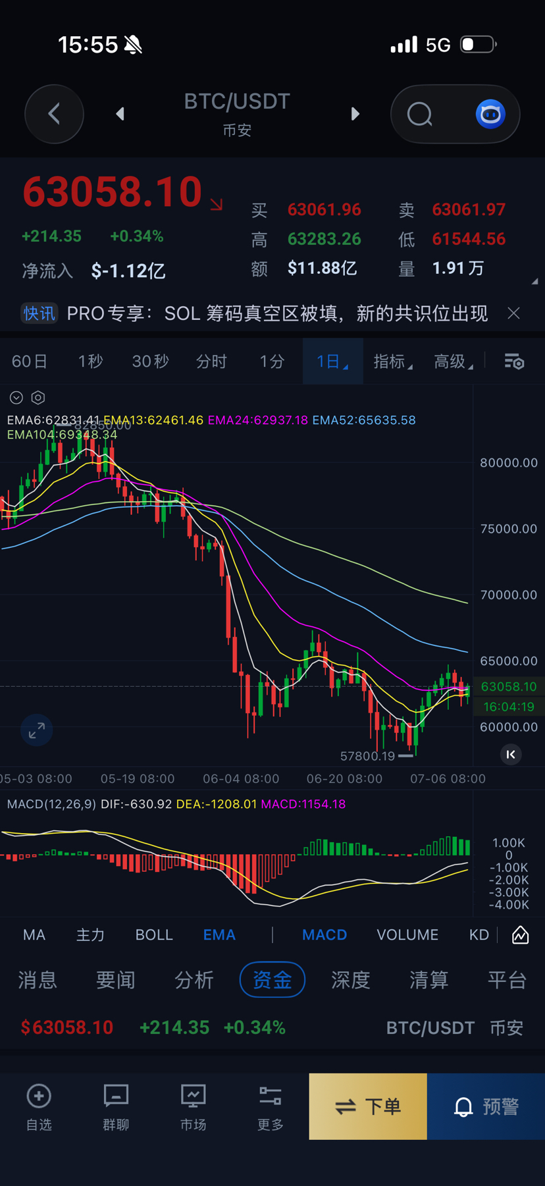Screen dimensions: 545x1186
Task: Collapse EMA legend circle chevron
Action: point(16,398)
